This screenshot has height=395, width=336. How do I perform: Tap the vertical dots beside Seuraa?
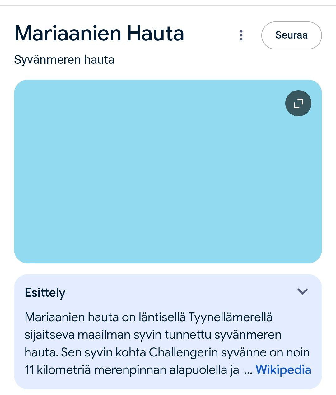click(241, 35)
